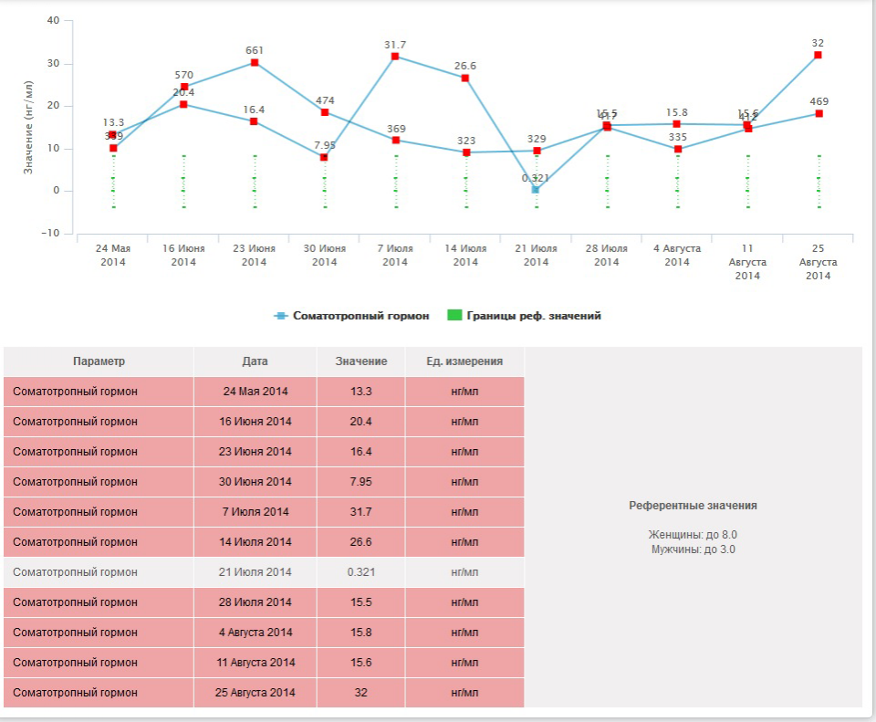Select the 474 data point marker

pyautogui.click(x=324, y=111)
